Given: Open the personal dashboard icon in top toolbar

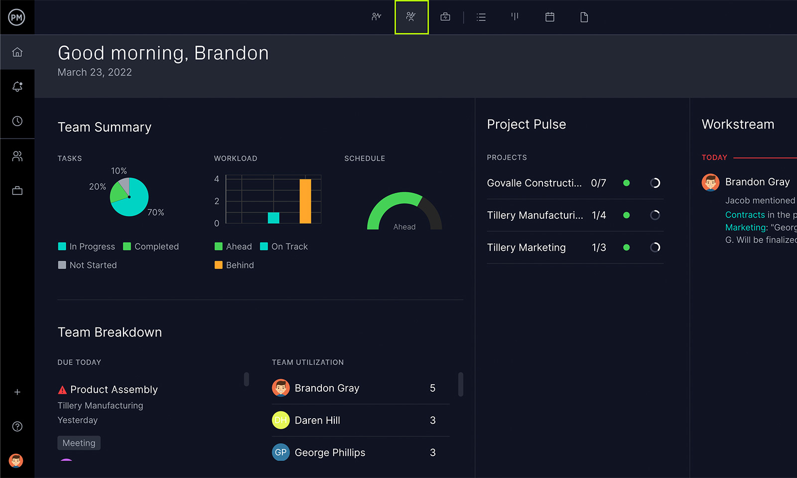Looking at the screenshot, I should point(376,16).
